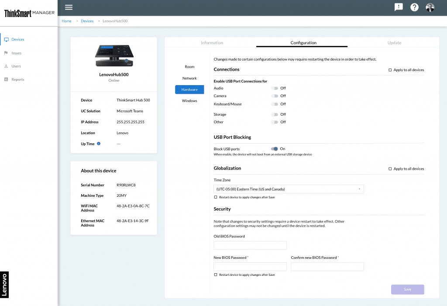
Task: Select the Network configuration category
Action: tap(189, 78)
